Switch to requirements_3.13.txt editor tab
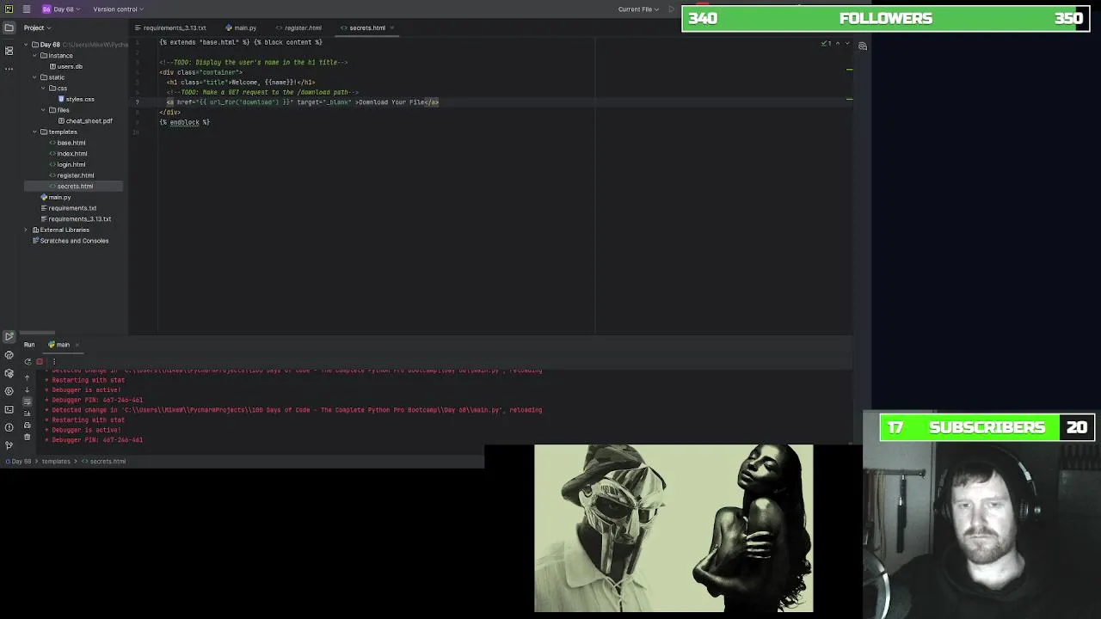This screenshot has height=619, width=1101. coord(170,28)
